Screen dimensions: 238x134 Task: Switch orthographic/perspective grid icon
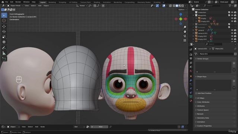click(185, 41)
